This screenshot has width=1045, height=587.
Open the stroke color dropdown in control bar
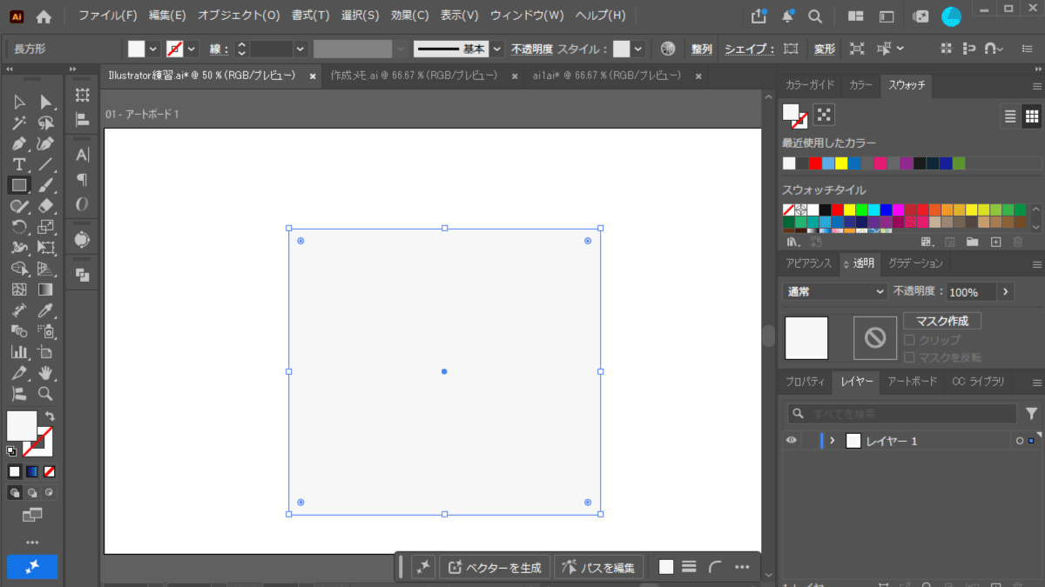(x=192, y=50)
